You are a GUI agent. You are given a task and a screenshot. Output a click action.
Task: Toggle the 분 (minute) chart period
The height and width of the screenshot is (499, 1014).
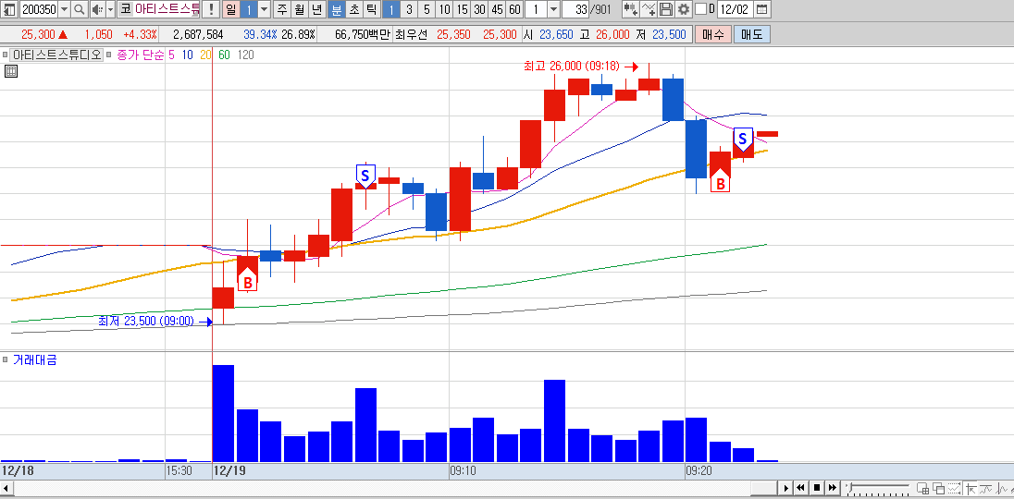336,9
